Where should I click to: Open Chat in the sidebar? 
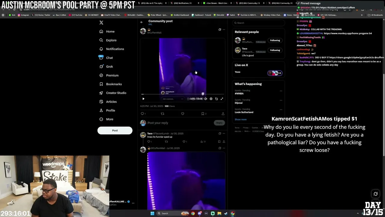click(106, 58)
